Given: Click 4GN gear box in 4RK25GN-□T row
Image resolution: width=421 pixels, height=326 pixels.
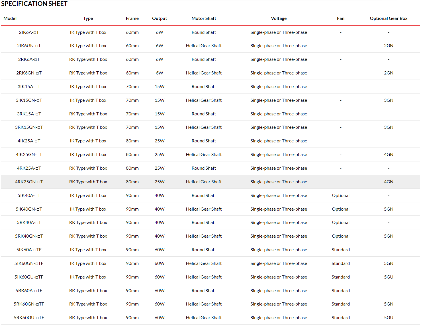Looking at the screenshot, I should coord(389,182).
